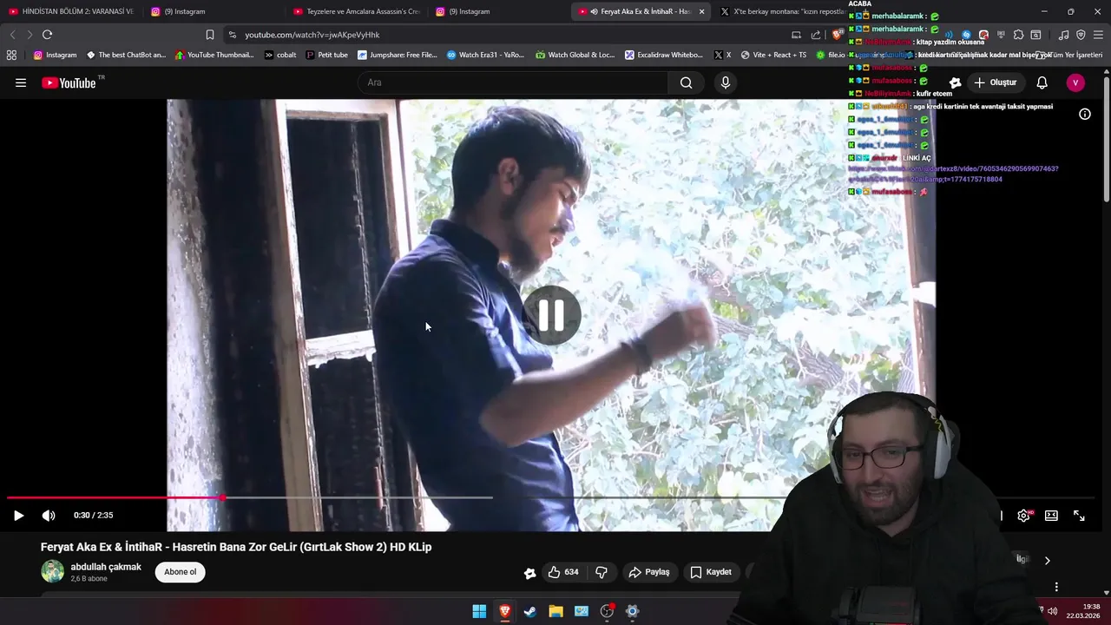Start voice search with the microphone icon

(x=726, y=82)
